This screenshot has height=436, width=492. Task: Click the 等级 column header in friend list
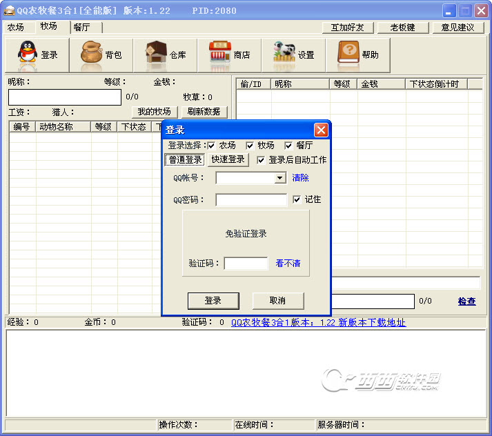pos(343,84)
